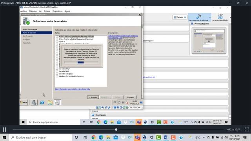Click the Previsualización VM thumbnail
This screenshot has width=251, height=141.
pos(209,40)
